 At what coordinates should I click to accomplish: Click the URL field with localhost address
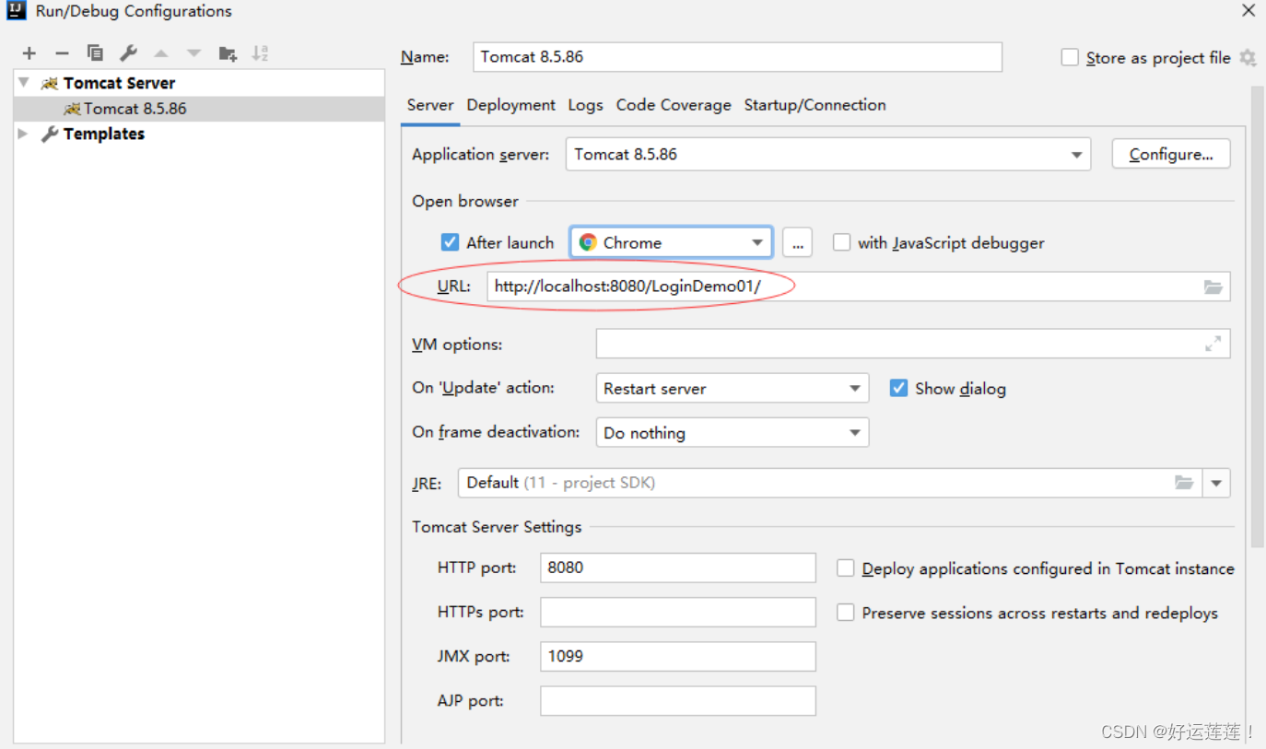859,287
